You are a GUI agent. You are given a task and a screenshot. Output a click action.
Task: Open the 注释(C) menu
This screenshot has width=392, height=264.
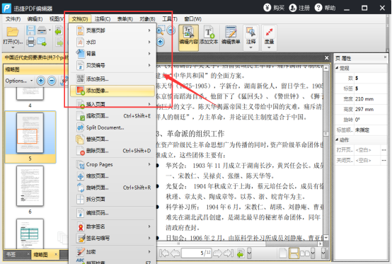pos(103,19)
